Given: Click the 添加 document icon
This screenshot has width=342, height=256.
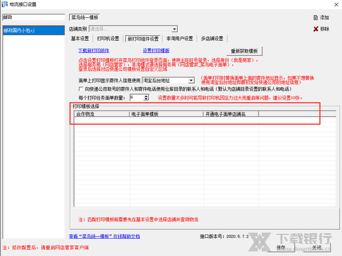Looking at the screenshot, I should click(x=315, y=18).
